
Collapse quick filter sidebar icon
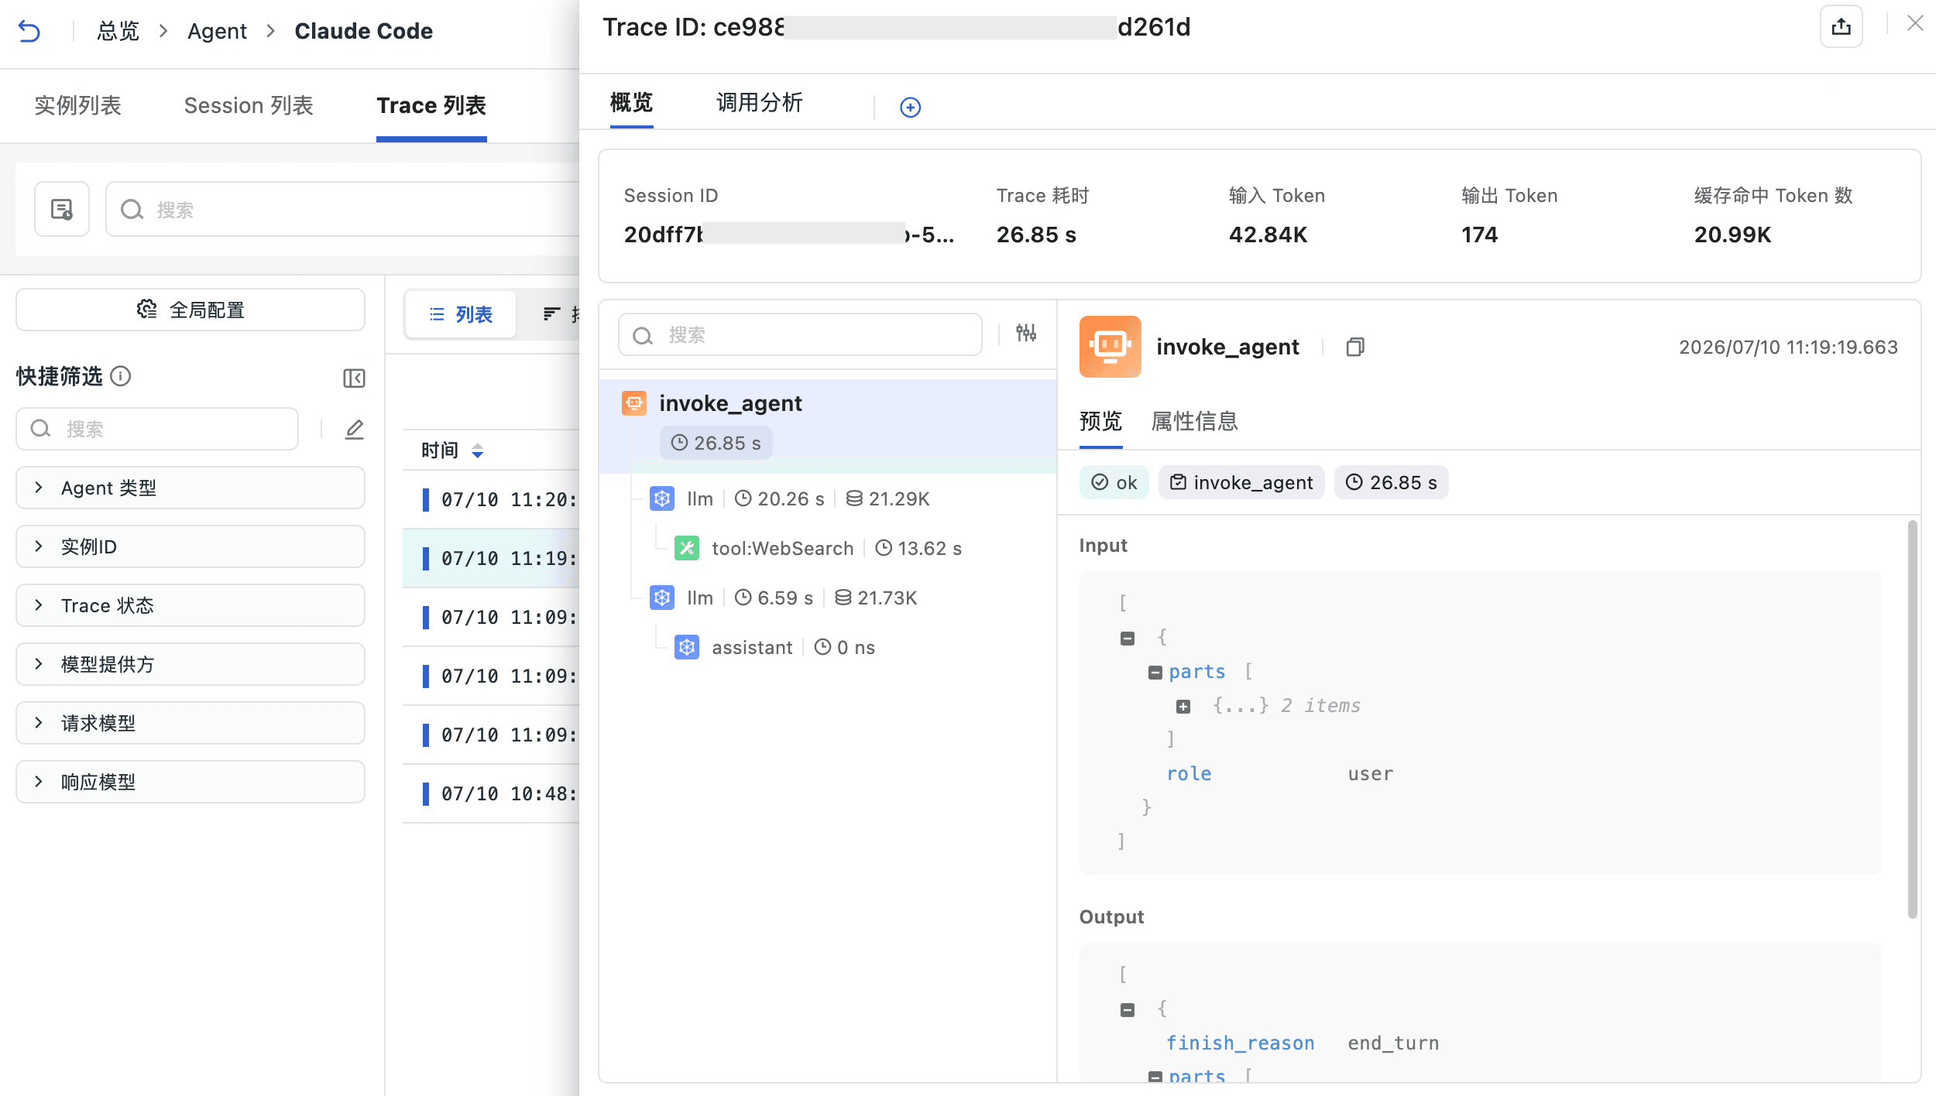[x=354, y=378]
